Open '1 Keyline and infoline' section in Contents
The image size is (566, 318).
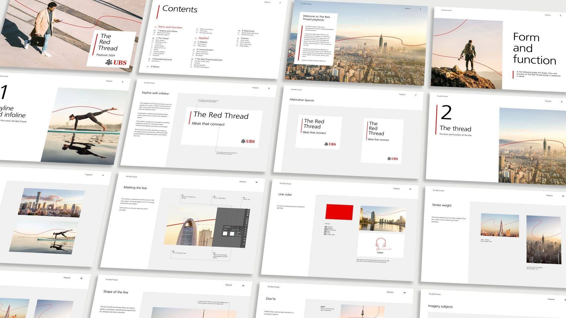tap(167, 31)
